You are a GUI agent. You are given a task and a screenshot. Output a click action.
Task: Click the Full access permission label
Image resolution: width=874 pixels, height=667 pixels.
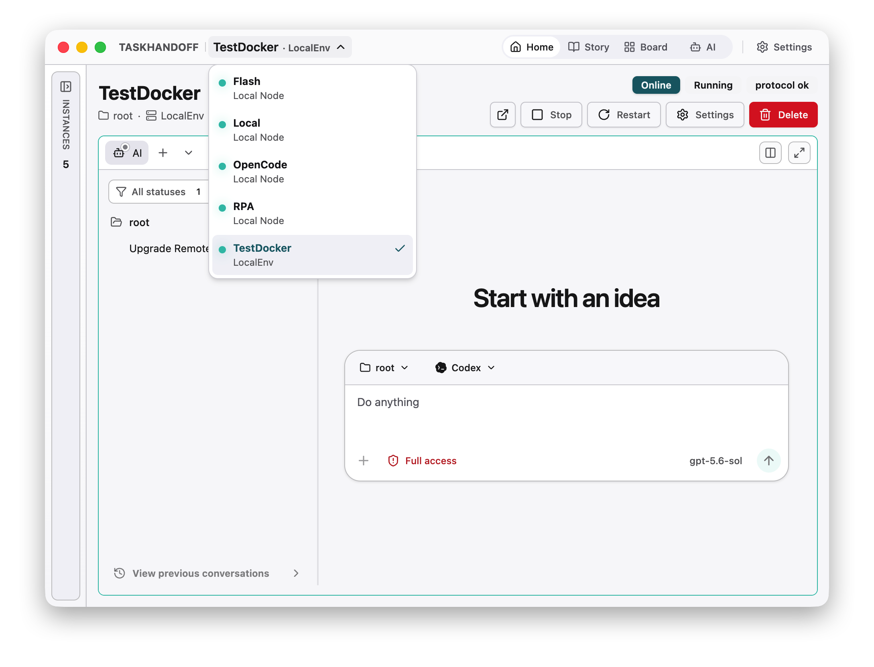point(431,461)
